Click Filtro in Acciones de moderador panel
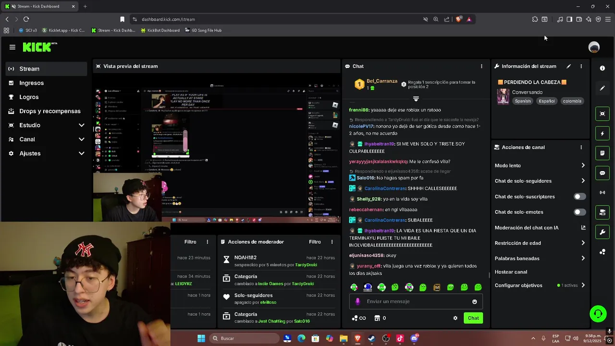The image size is (615, 346). coord(315,242)
